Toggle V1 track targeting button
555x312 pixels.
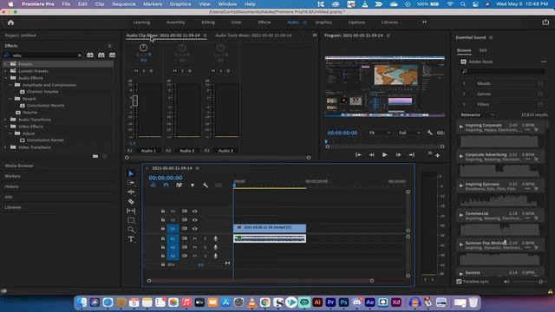point(173,229)
